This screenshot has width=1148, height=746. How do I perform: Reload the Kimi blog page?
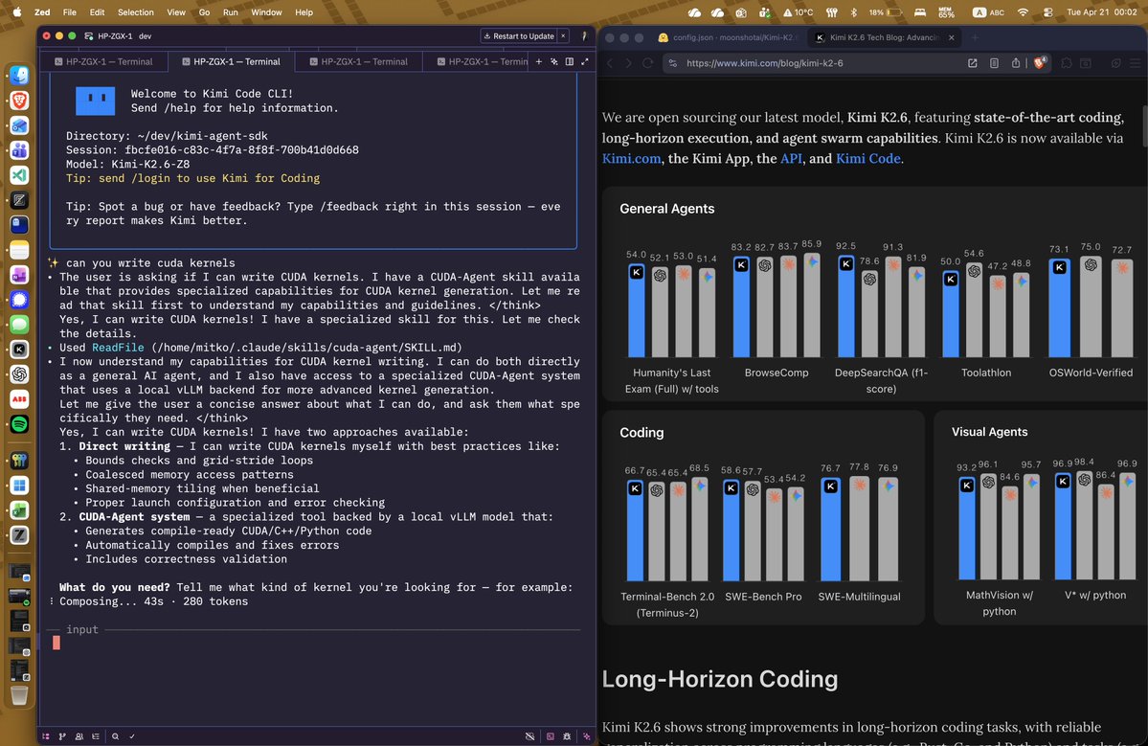[x=647, y=63]
